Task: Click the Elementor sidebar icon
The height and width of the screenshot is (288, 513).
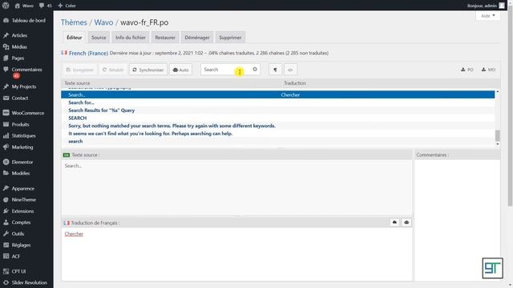Action: click(6, 162)
